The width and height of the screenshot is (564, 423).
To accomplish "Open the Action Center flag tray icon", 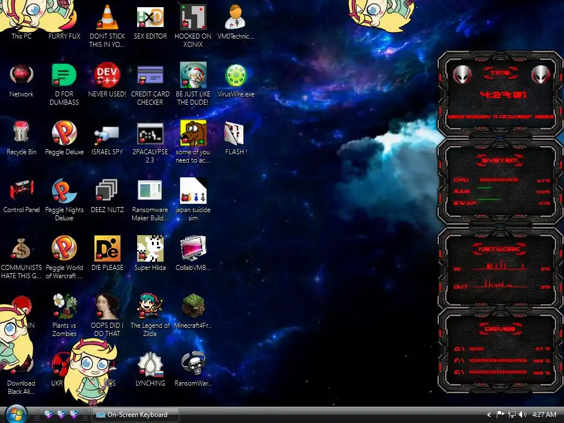I will tap(500, 414).
